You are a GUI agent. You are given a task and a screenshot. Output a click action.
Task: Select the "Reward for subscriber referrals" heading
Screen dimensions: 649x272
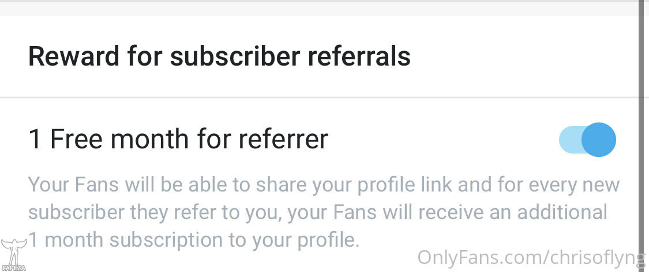(219, 56)
